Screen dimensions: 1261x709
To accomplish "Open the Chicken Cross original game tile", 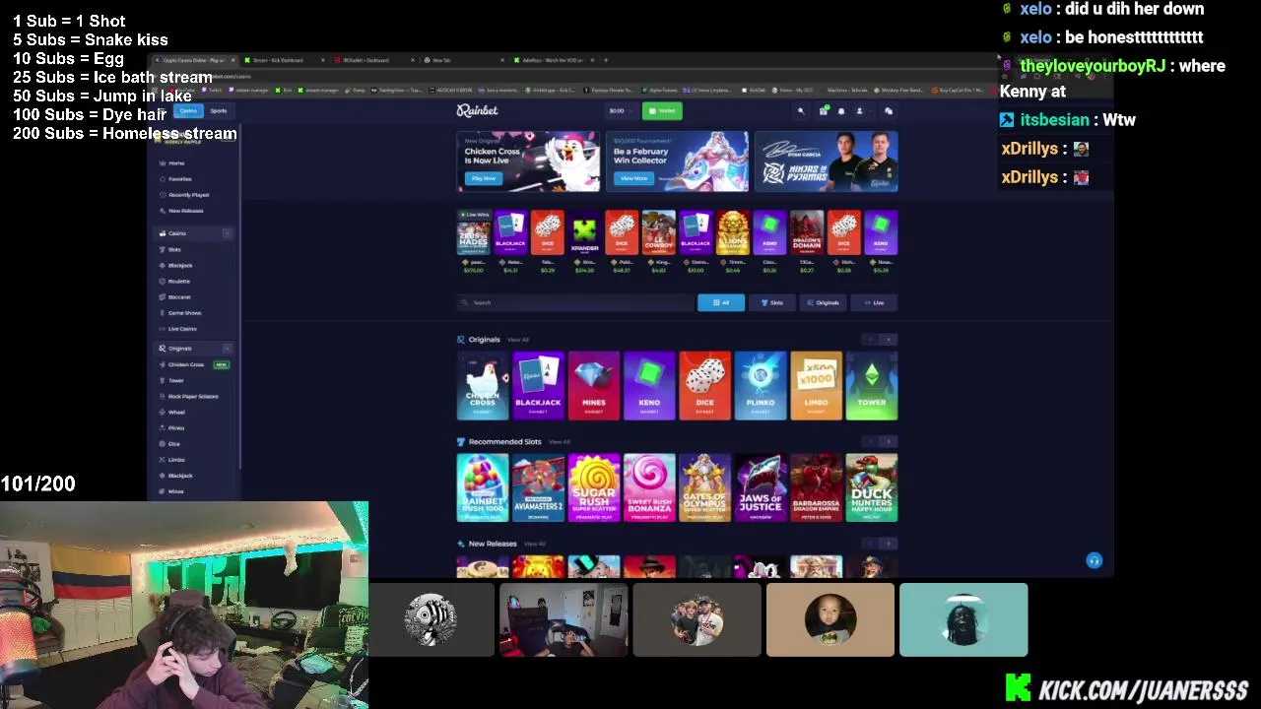I will point(483,385).
